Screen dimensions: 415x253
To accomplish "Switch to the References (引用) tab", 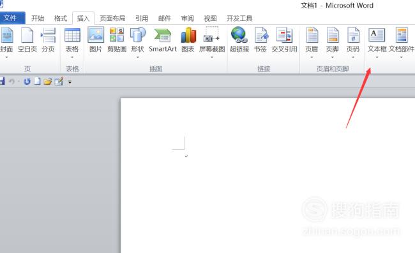I will [x=142, y=18].
